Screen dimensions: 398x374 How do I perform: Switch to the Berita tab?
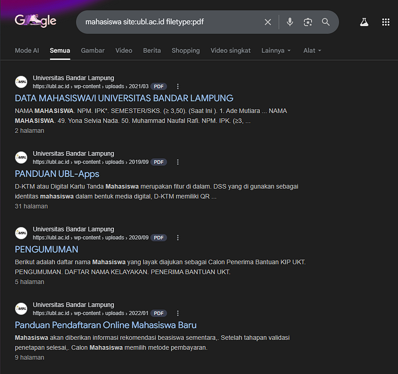(152, 51)
